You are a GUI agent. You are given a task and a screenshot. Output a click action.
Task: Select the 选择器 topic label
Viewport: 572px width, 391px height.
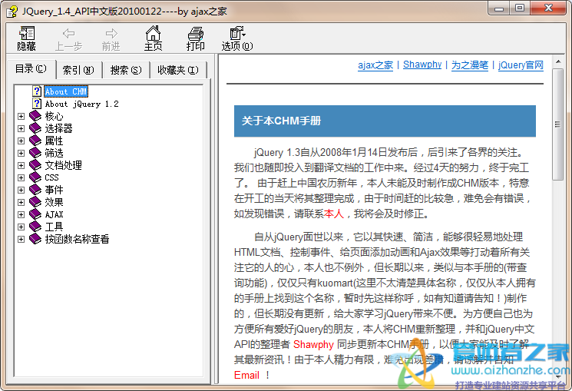(x=58, y=128)
